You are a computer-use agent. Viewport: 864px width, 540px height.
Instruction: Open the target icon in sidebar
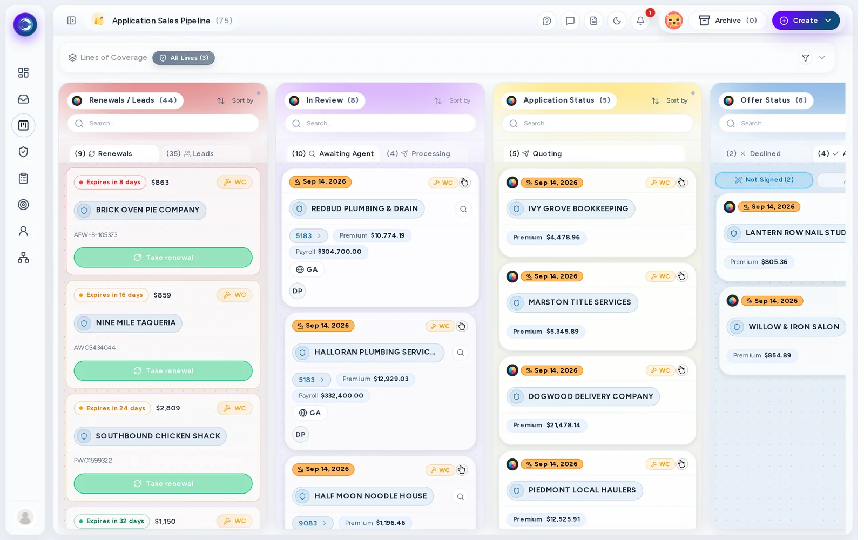point(23,205)
